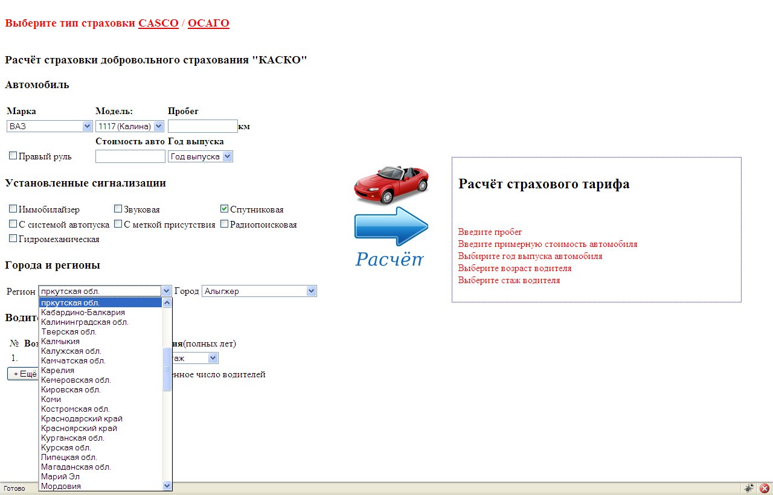Select Тверская обл. from region list

tap(101, 332)
